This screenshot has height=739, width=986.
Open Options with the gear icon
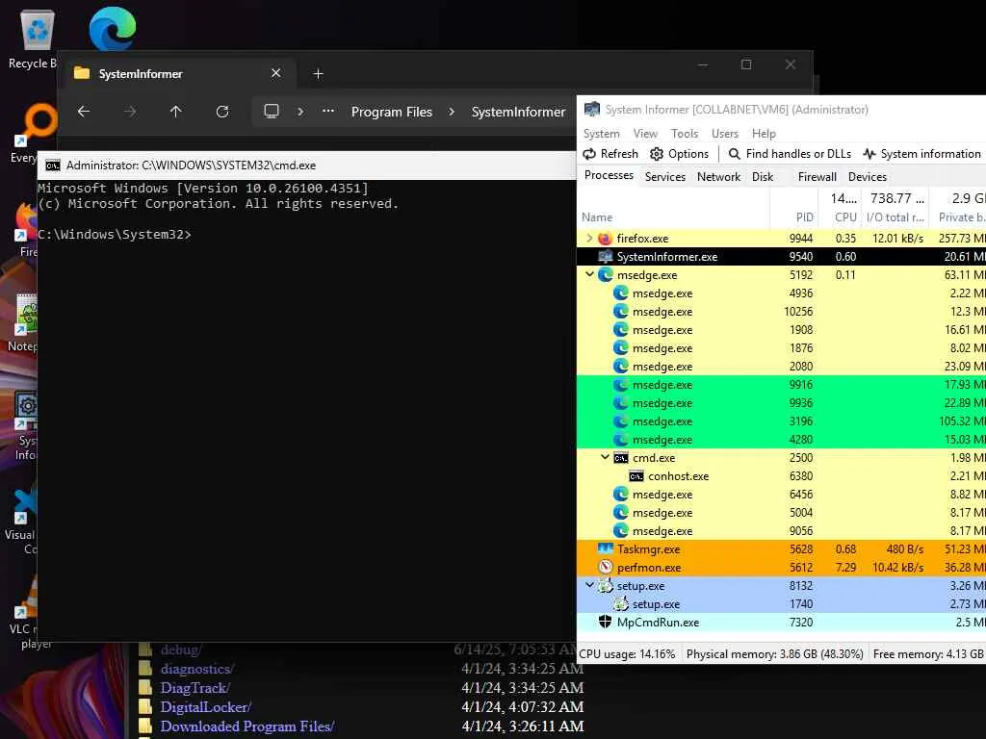point(679,154)
